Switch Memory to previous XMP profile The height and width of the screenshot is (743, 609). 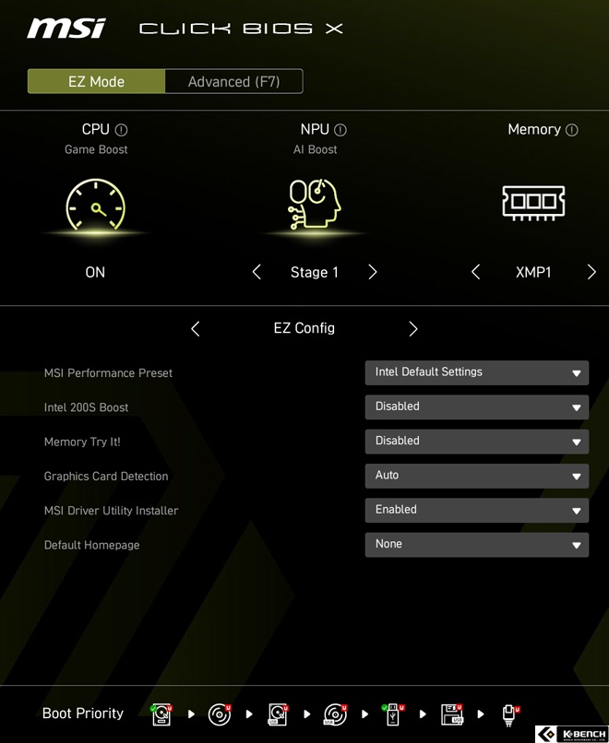click(x=476, y=272)
